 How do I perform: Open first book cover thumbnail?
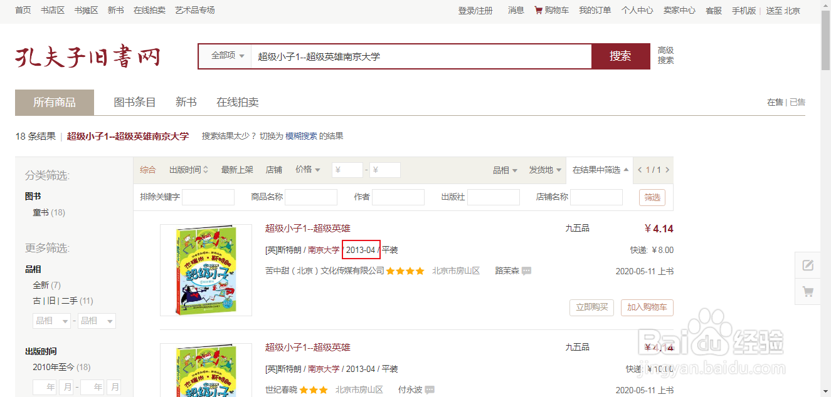206,270
